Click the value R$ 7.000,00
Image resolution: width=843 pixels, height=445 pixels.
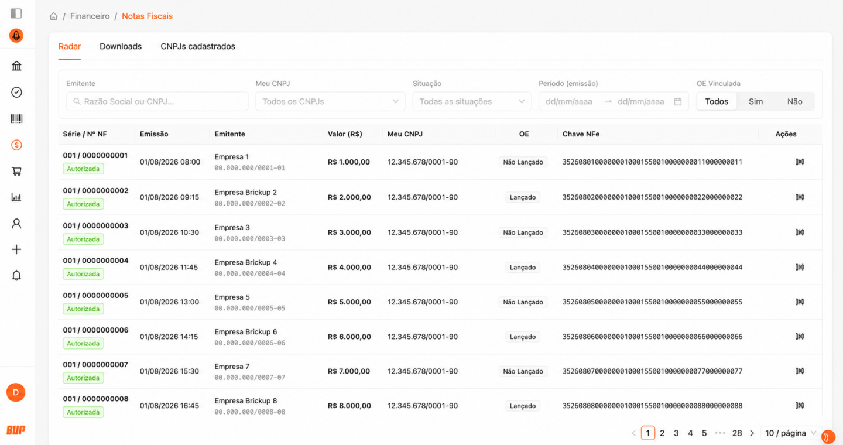point(349,371)
